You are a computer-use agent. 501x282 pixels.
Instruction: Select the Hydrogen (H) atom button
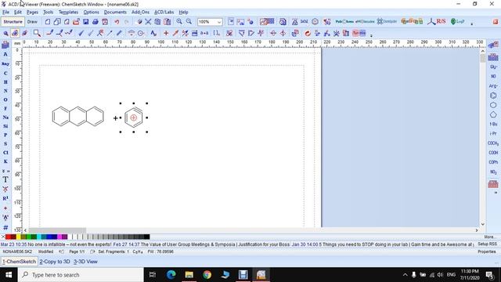[x=5, y=82]
